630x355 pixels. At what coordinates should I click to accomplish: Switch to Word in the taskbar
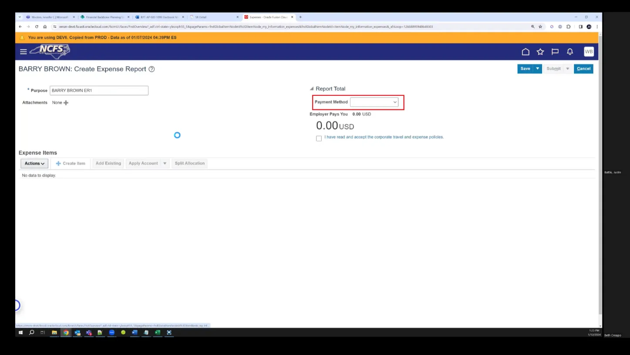(135, 332)
